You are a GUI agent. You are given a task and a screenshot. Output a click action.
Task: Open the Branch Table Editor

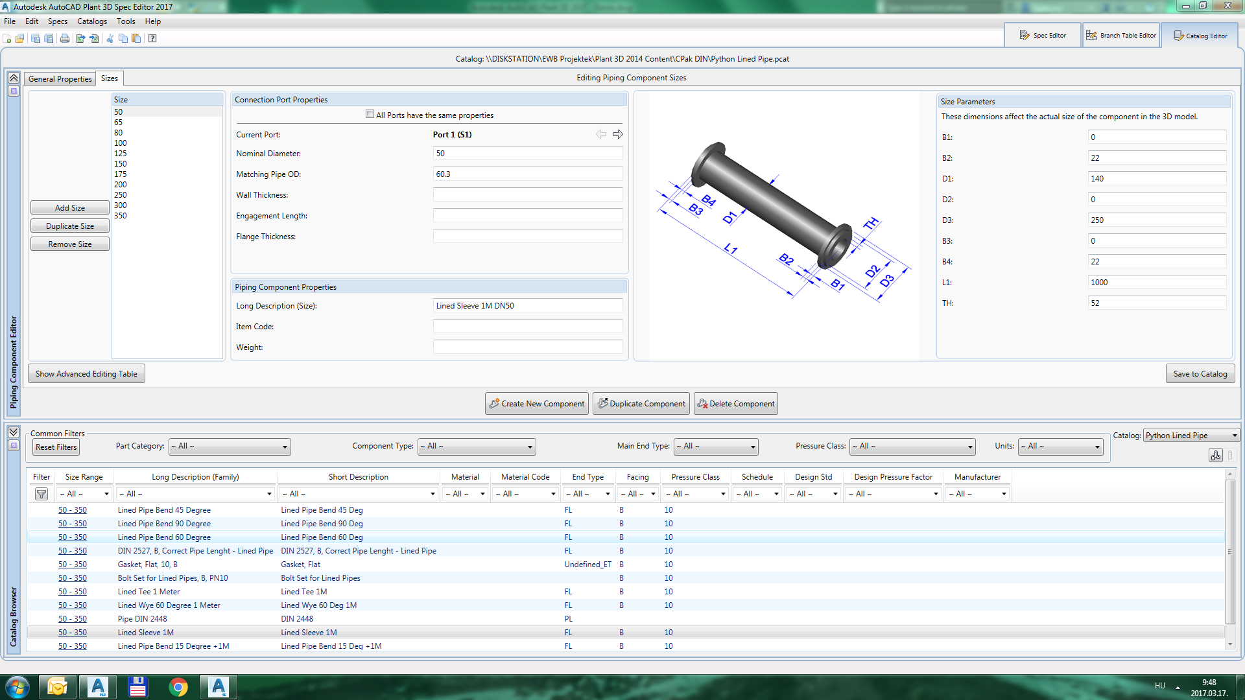tap(1121, 36)
